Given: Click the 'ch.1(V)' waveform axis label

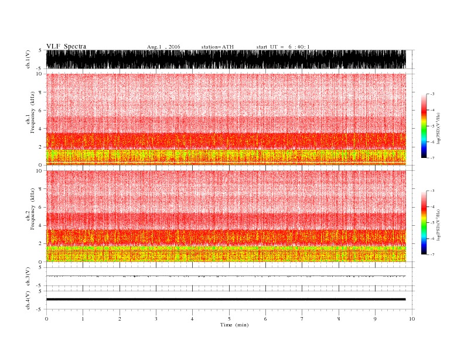Looking at the screenshot, I should point(28,59).
